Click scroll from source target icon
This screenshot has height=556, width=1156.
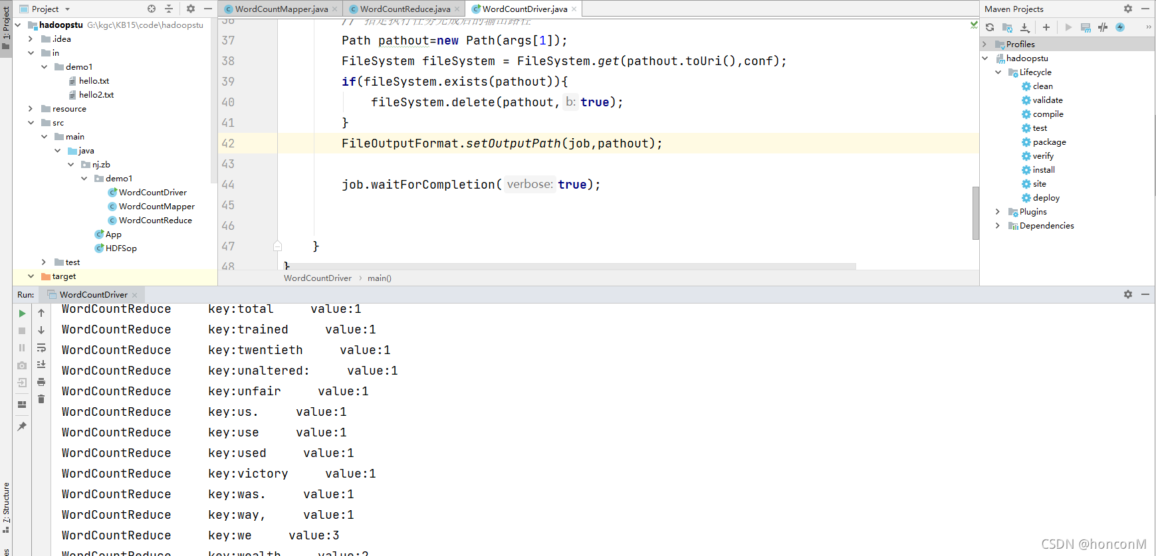152,9
